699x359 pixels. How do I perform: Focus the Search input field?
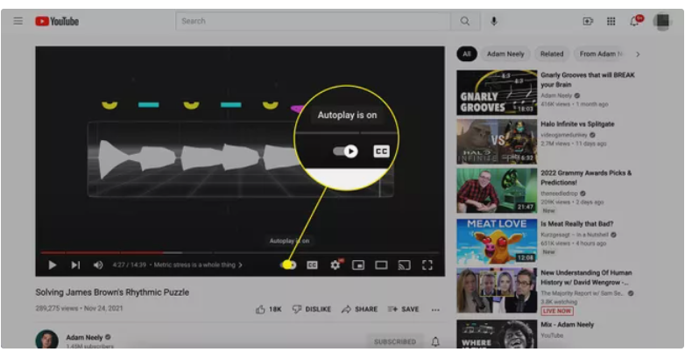click(x=314, y=21)
